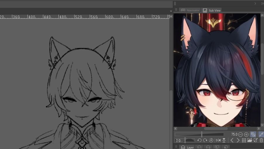The image size is (264, 149).
Task: Toggle the Sub View eyedropper auto-switch
Action: point(261,134)
